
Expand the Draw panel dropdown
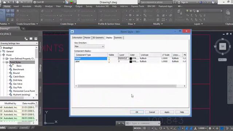click(135, 24)
